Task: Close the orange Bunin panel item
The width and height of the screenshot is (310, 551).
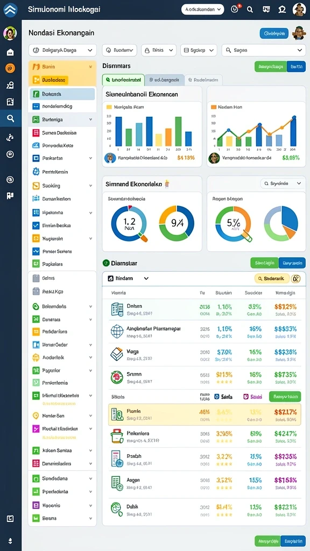Action: tap(90, 66)
